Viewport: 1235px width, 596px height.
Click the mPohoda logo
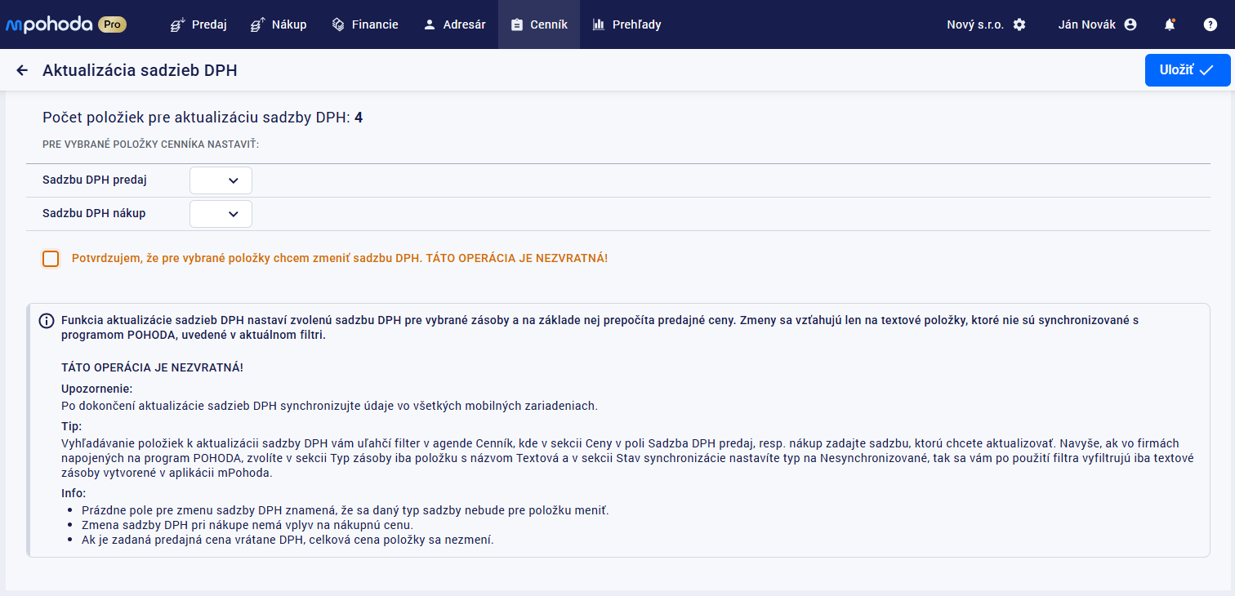tap(49, 24)
